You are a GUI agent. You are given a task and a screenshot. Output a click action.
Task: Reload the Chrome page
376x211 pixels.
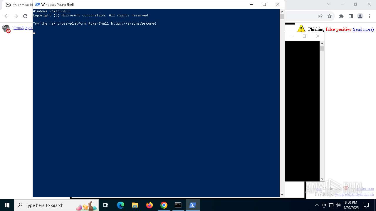pos(25,16)
